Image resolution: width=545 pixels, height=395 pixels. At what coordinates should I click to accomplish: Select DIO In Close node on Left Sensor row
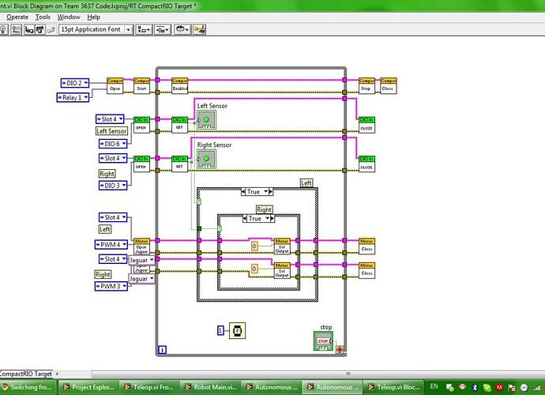pos(366,125)
